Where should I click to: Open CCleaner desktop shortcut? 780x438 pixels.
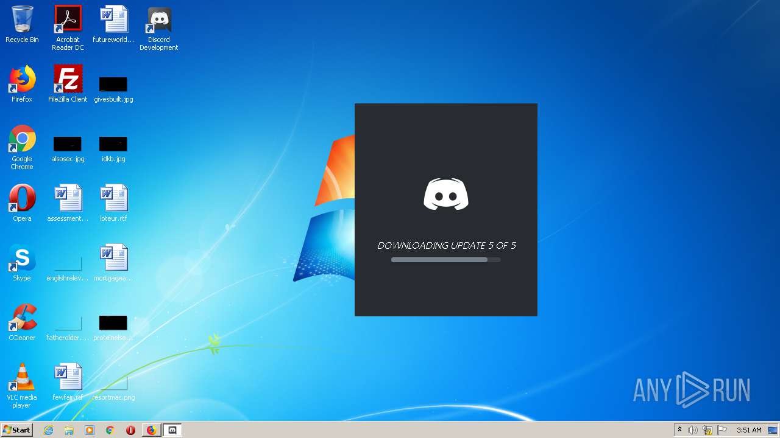click(22, 322)
